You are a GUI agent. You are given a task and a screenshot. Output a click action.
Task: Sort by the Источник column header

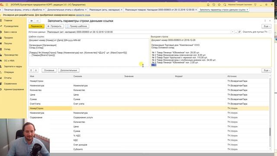(x=248, y=76)
